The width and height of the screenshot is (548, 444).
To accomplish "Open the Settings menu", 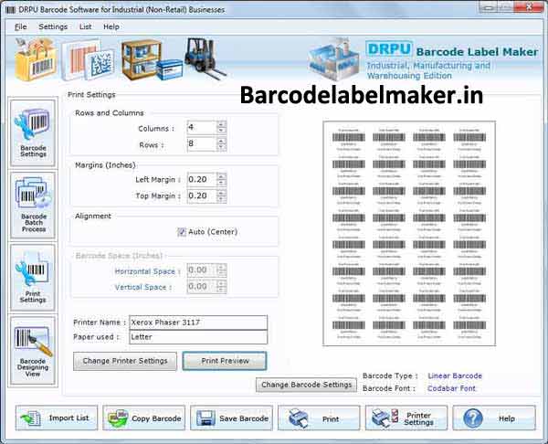I will point(53,26).
